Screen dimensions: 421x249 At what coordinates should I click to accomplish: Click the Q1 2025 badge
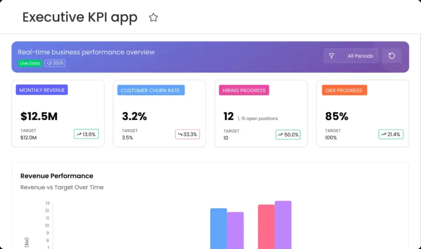pyautogui.click(x=55, y=63)
